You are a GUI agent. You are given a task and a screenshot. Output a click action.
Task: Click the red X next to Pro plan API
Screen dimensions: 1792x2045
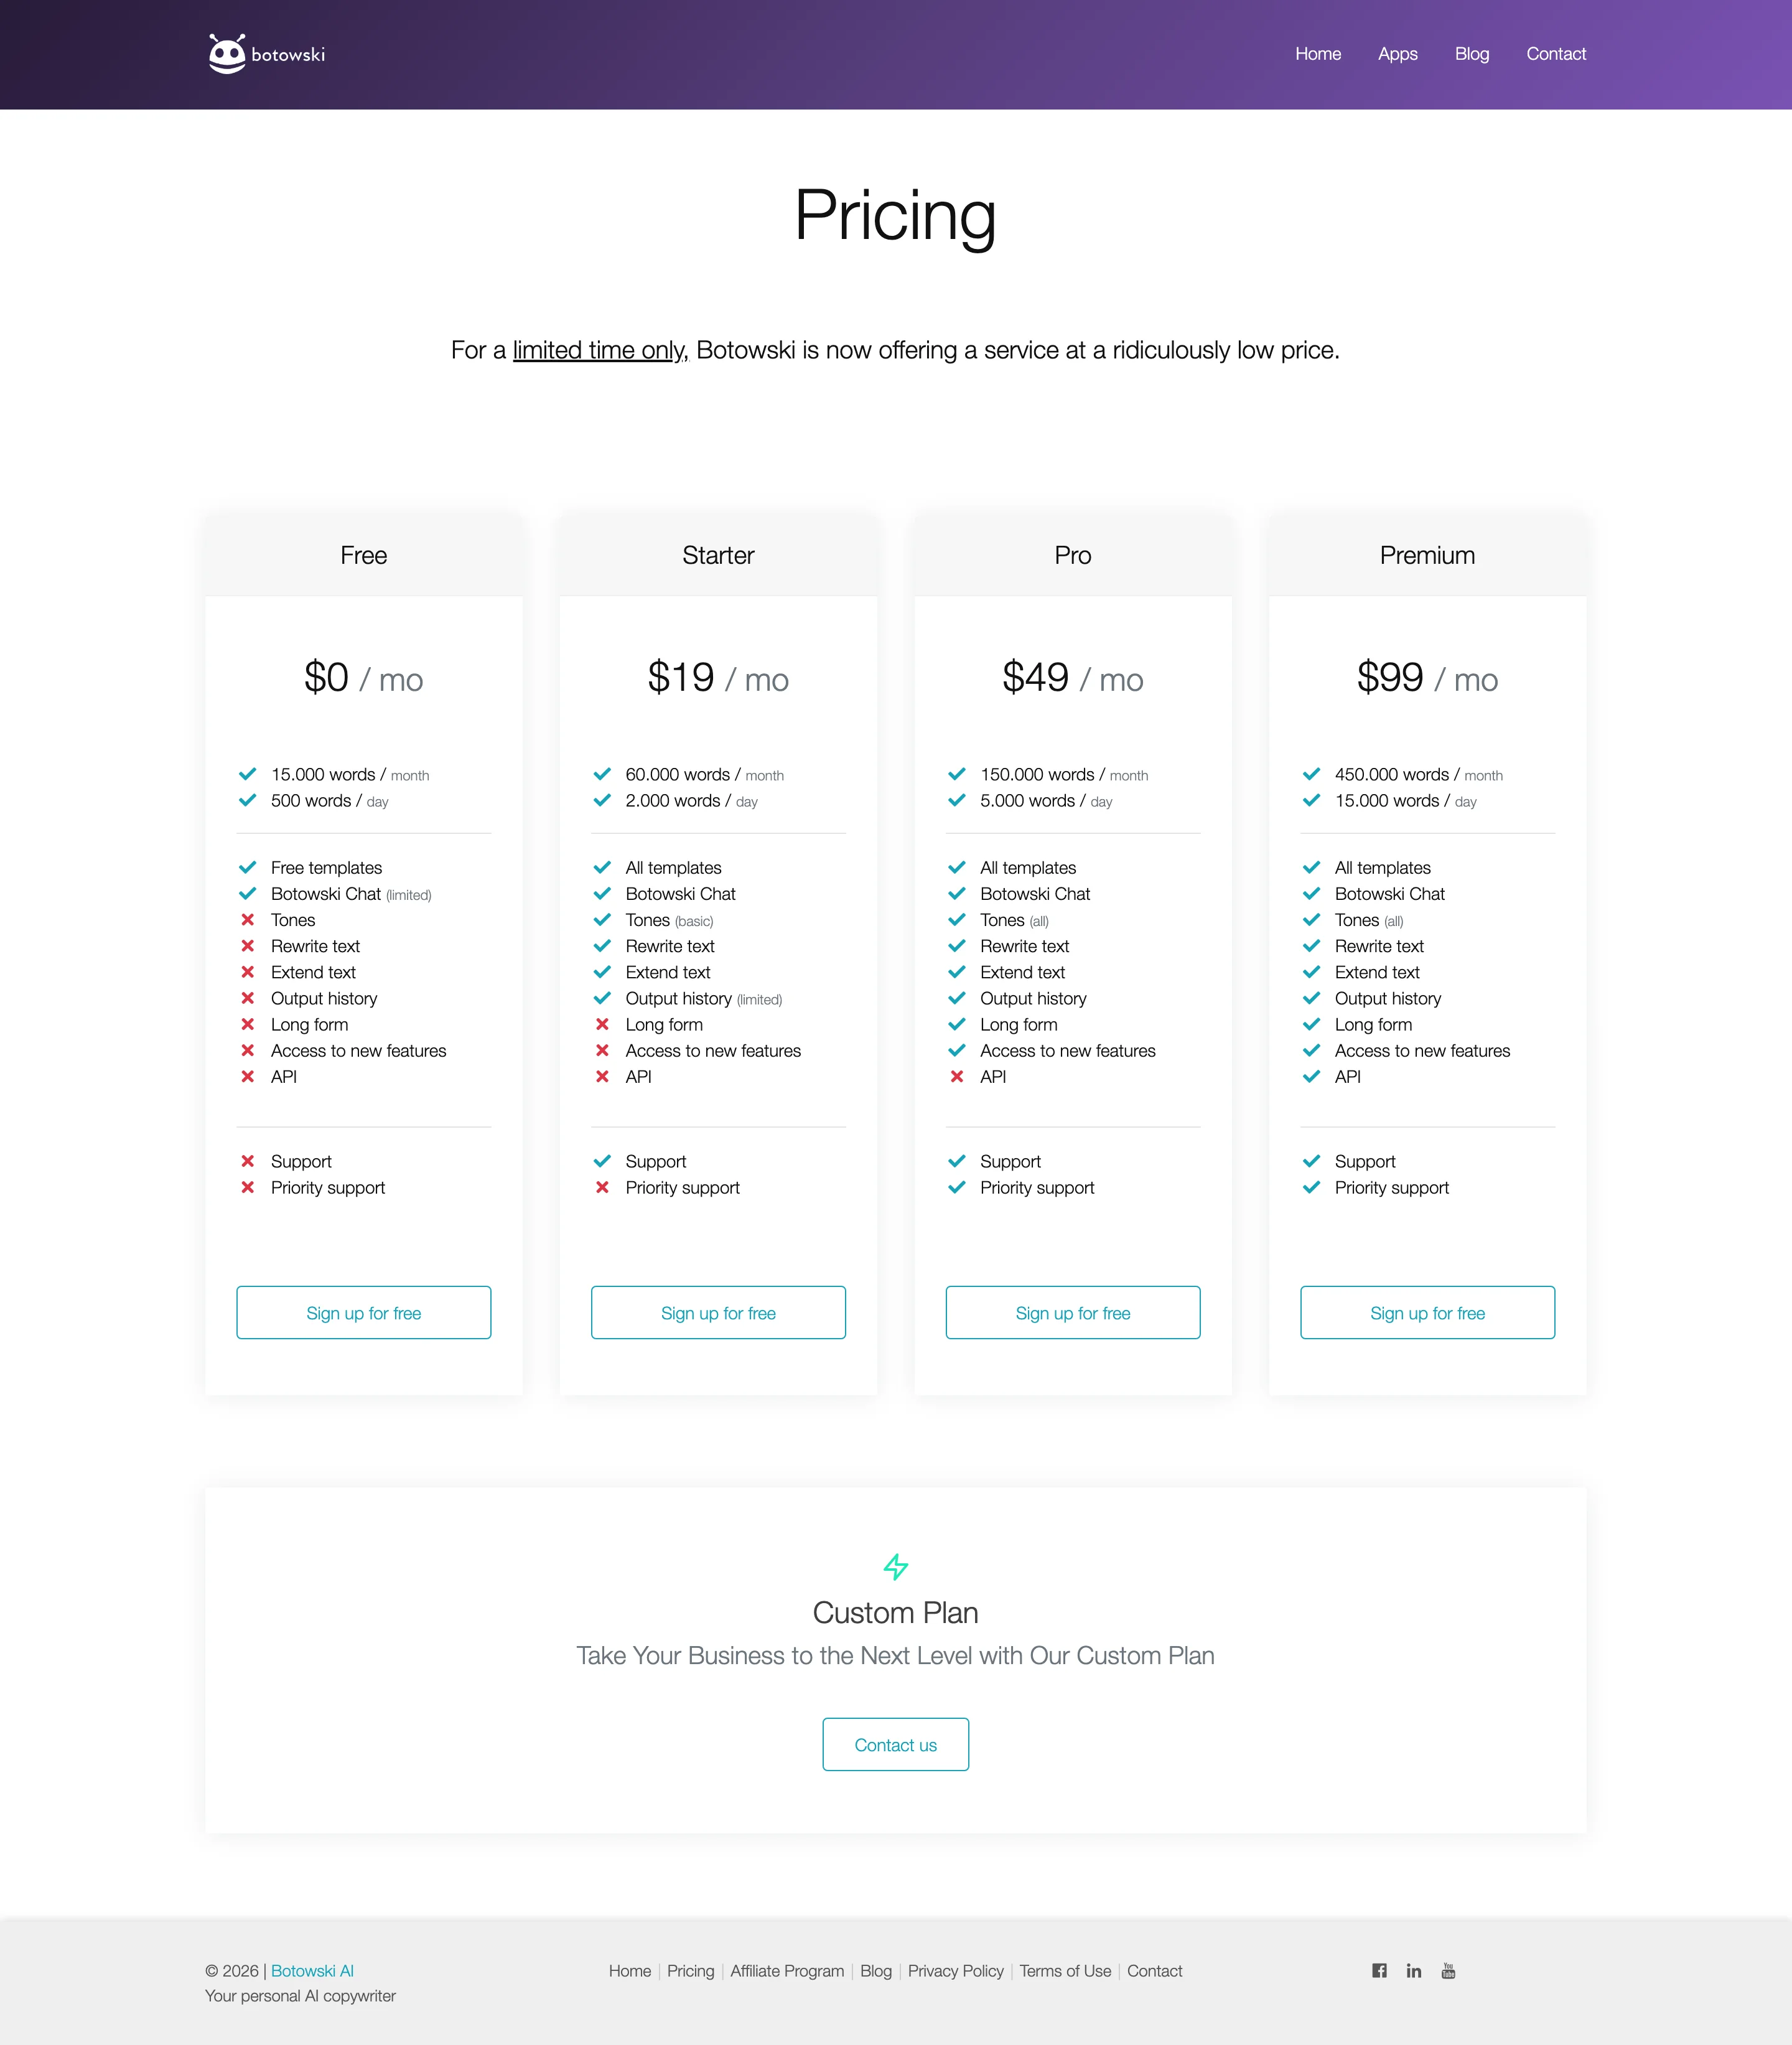pos(957,1076)
